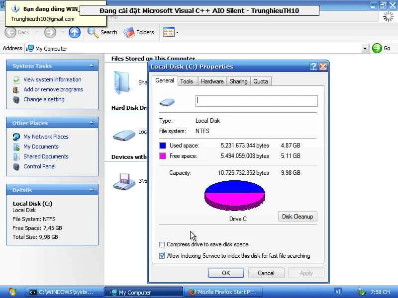Open Add or remove programs link

(53, 89)
